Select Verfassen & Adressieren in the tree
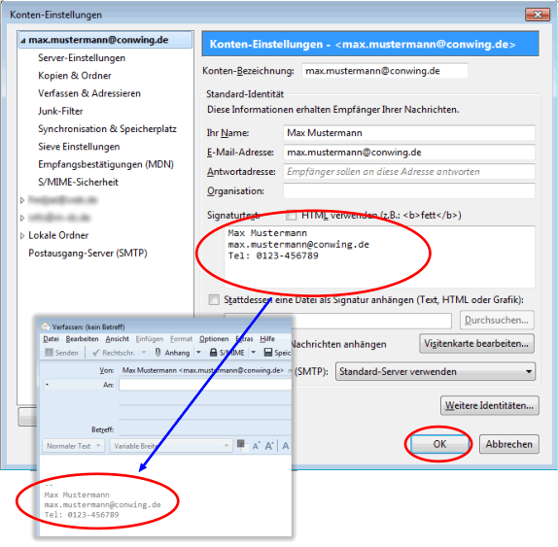This screenshot has height=547, width=558. point(89,93)
